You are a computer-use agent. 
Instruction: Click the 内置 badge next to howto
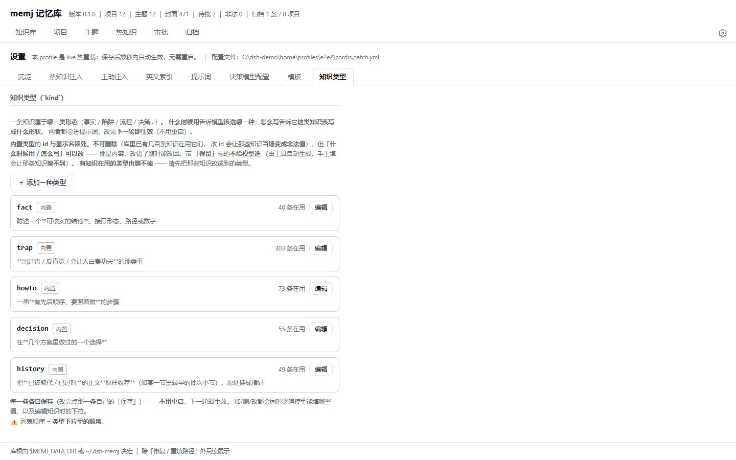50,288
